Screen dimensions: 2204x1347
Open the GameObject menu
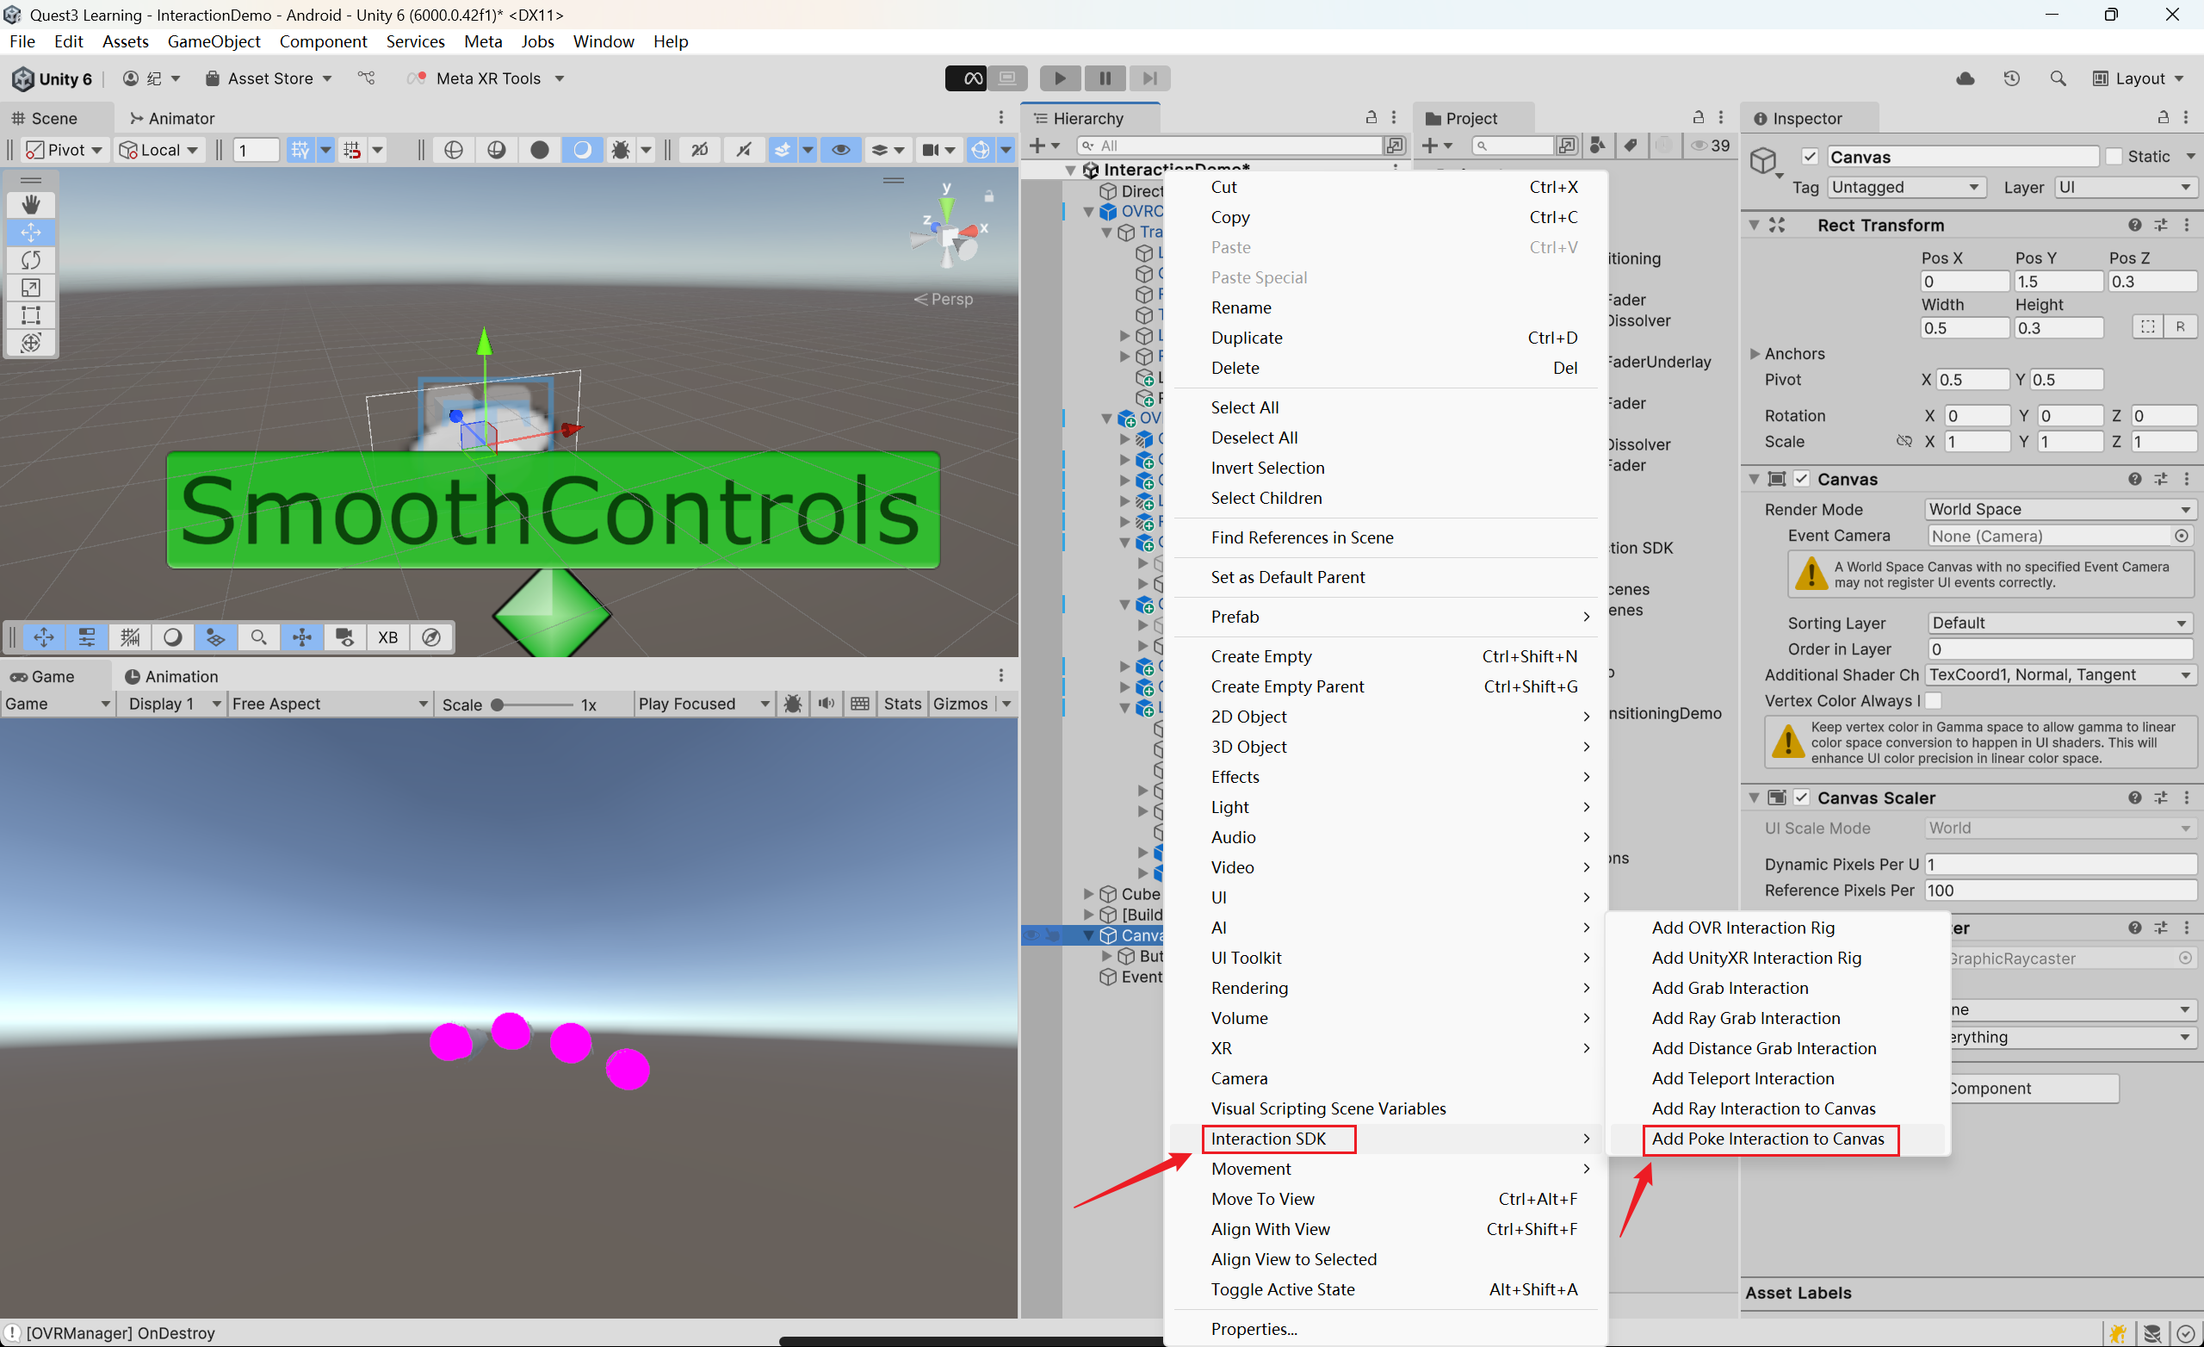pyautogui.click(x=214, y=41)
